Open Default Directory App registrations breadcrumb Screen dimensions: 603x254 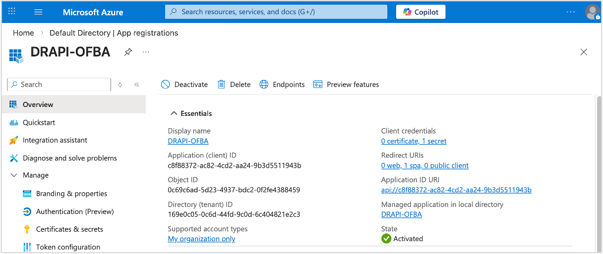114,33
